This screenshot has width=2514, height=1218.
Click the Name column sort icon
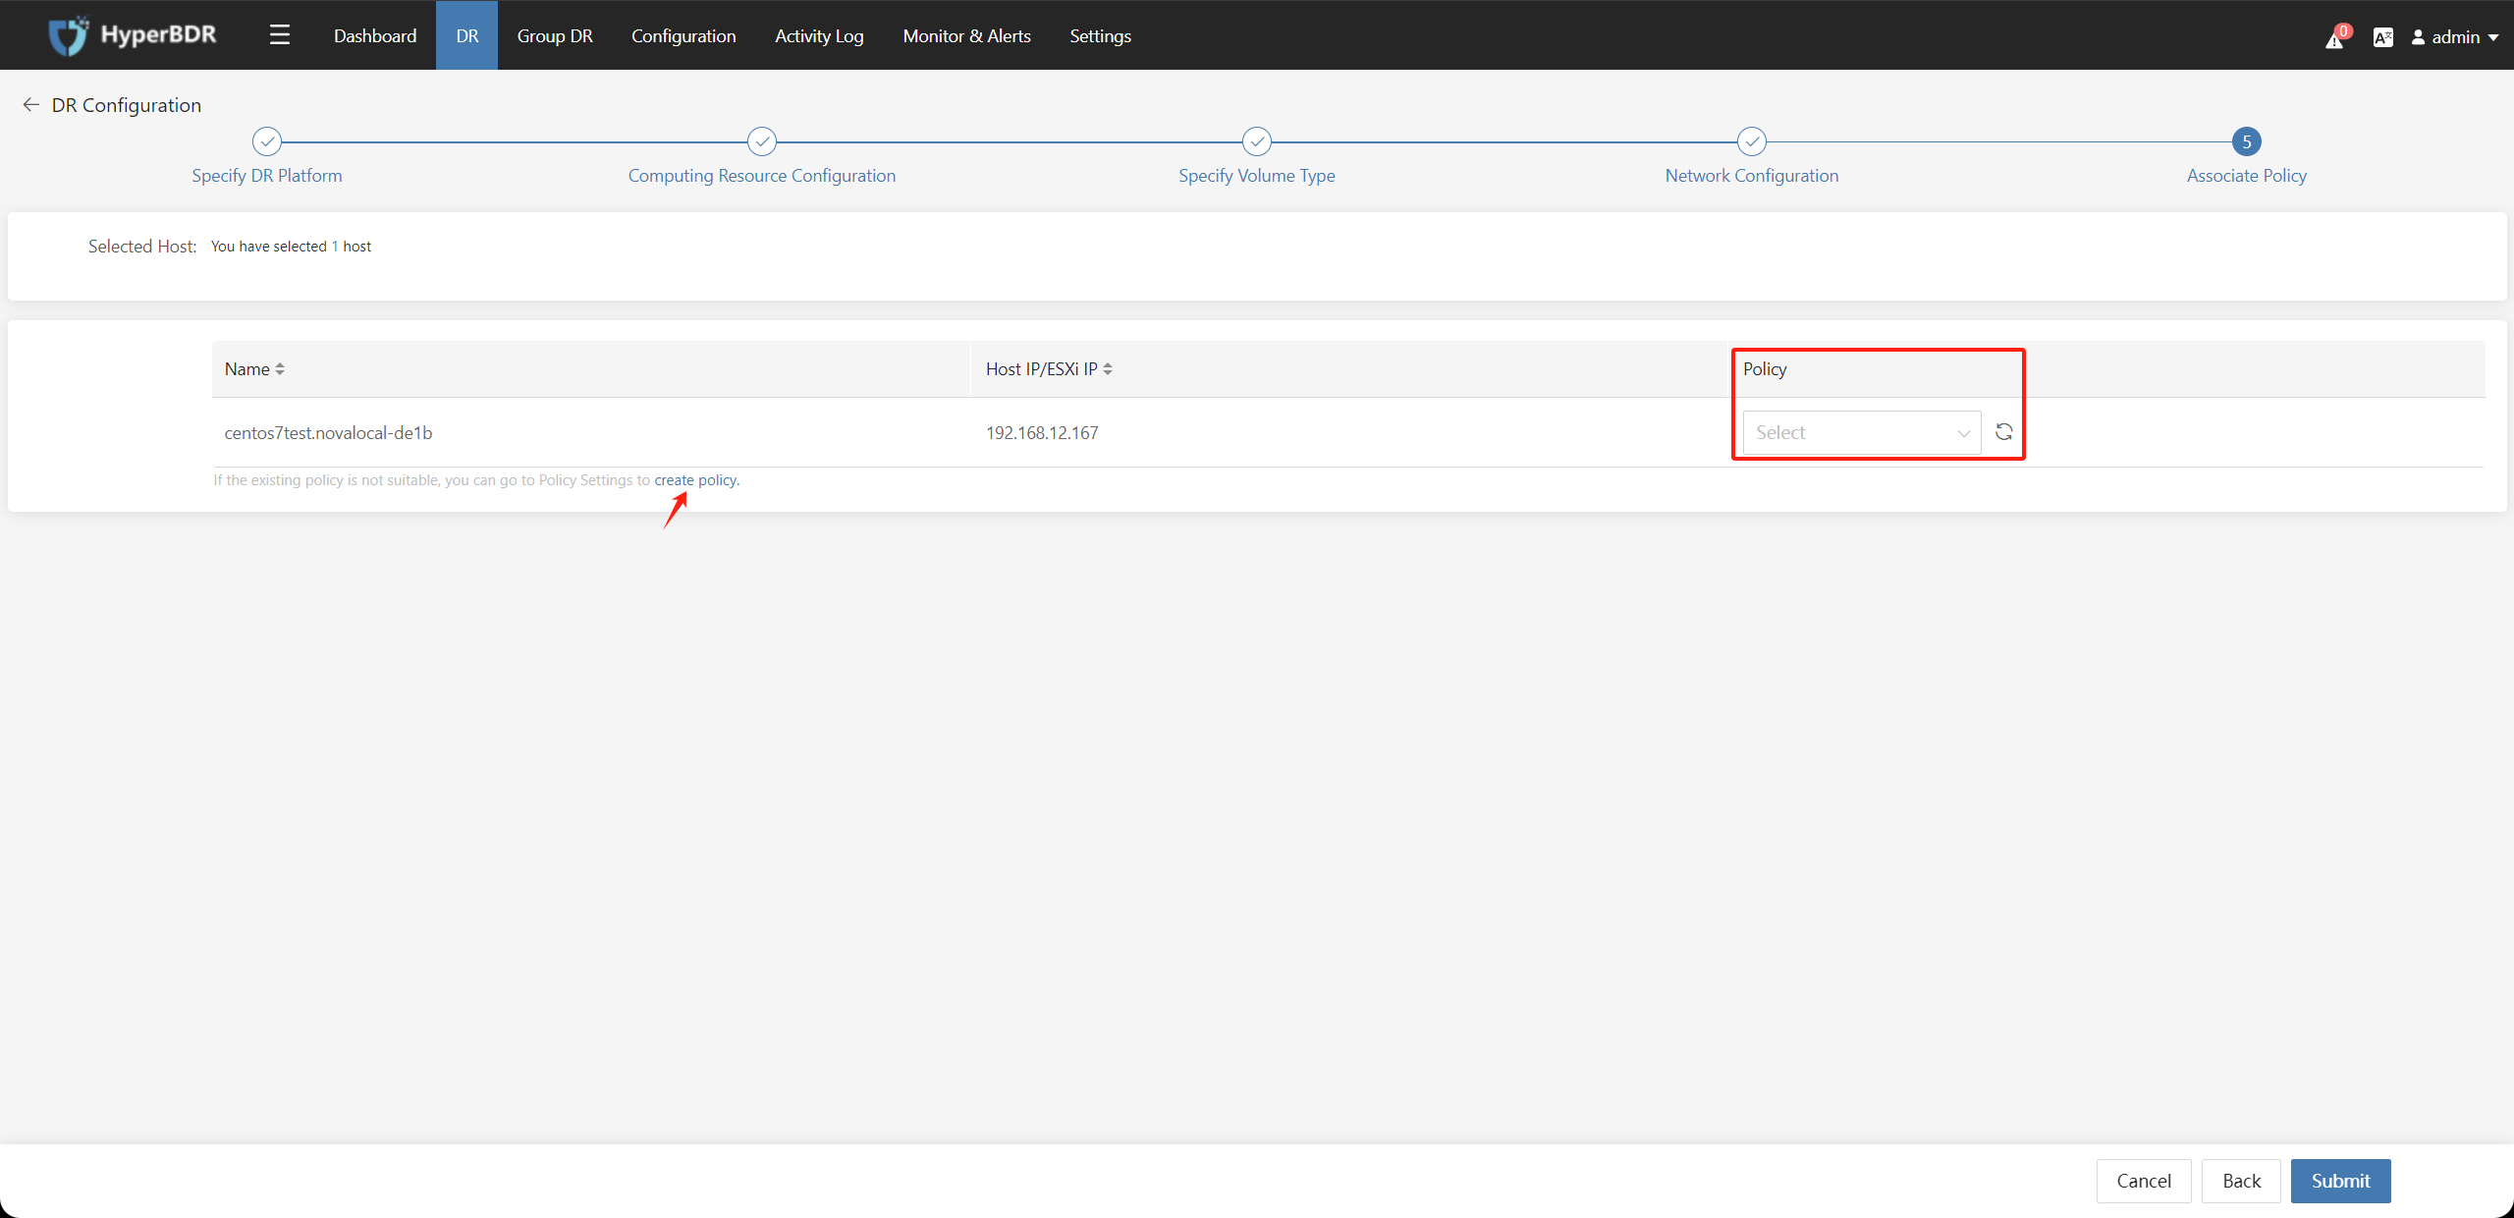coord(279,368)
